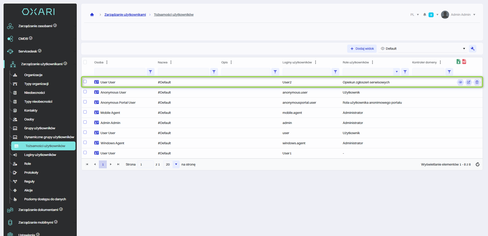Export the table to PDF
Viewport: 488px width, 236px height.
click(464, 62)
